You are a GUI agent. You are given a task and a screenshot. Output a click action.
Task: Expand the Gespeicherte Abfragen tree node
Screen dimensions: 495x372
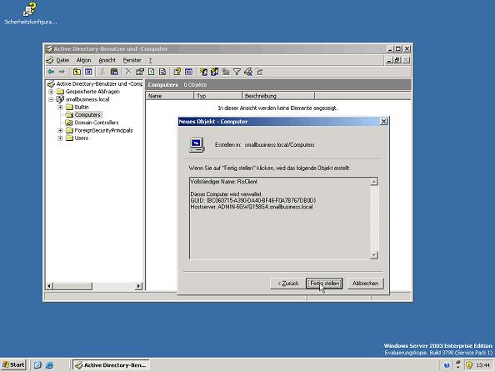tap(51, 92)
